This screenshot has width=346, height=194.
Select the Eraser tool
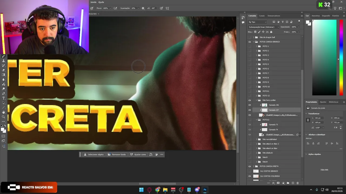(x=4, y=70)
